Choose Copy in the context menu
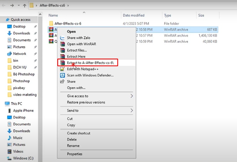 (x=71, y=125)
